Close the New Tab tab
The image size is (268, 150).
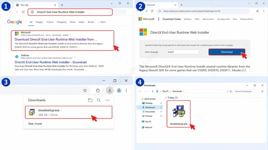click(55, 5)
